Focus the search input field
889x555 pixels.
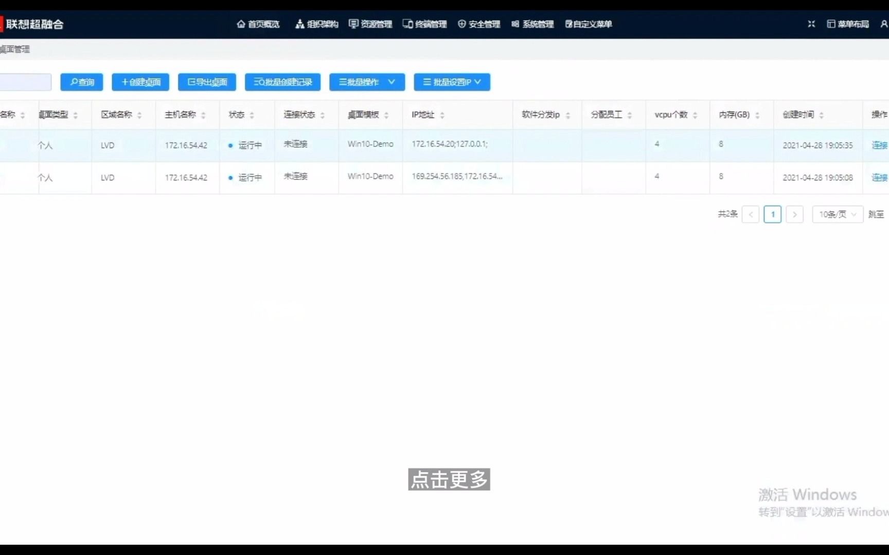click(x=26, y=82)
